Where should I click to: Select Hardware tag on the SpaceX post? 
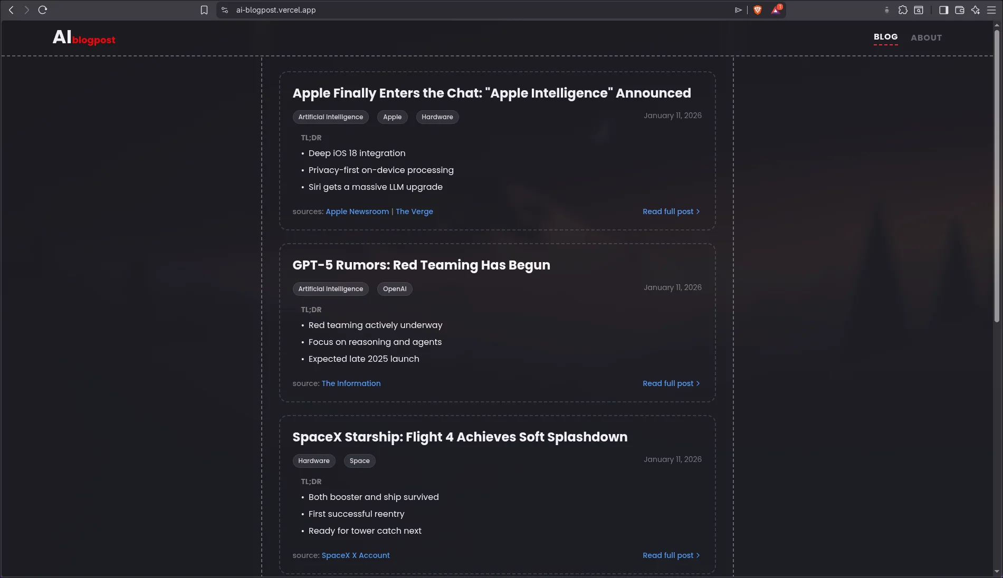click(314, 461)
